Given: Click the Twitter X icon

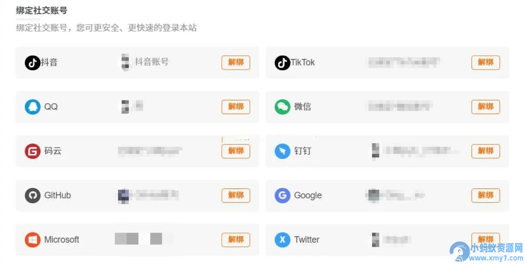Looking at the screenshot, I should pos(282,240).
